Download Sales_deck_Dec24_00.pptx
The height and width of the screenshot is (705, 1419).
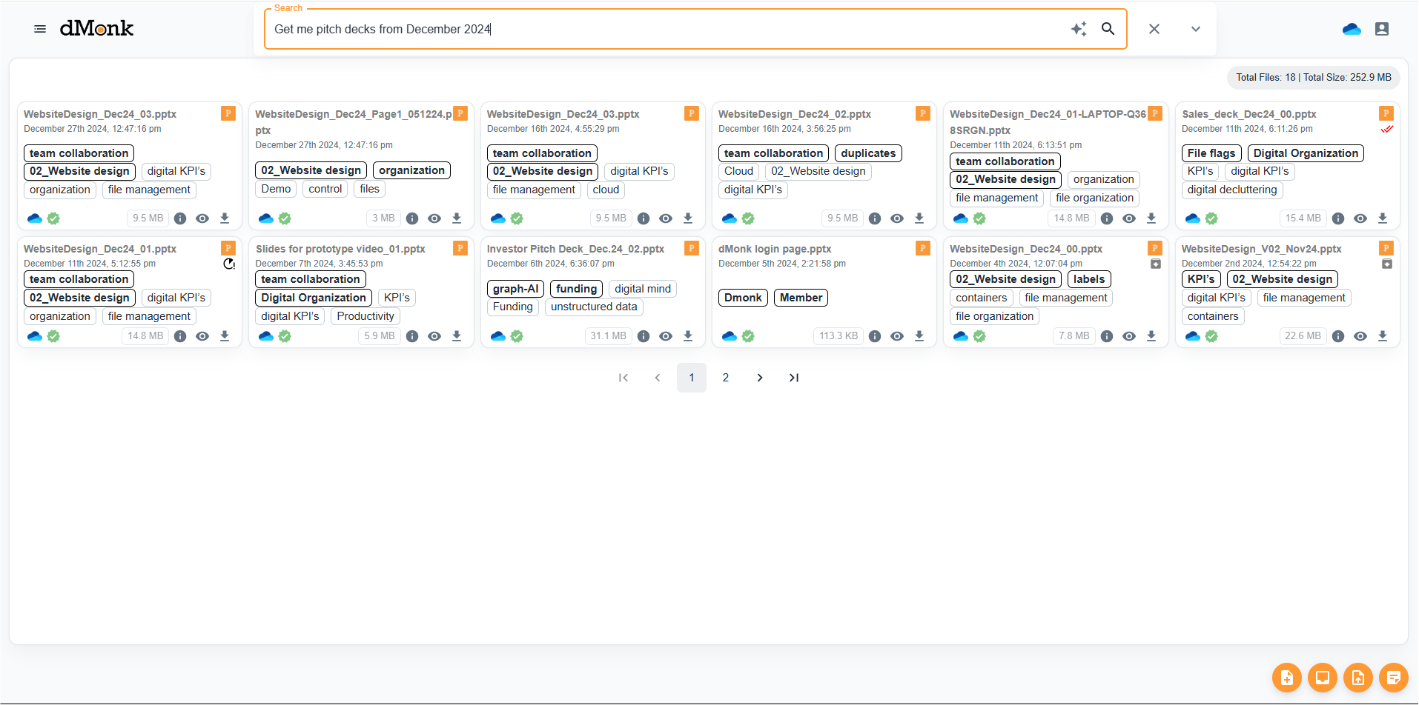pyautogui.click(x=1383, y=218)
